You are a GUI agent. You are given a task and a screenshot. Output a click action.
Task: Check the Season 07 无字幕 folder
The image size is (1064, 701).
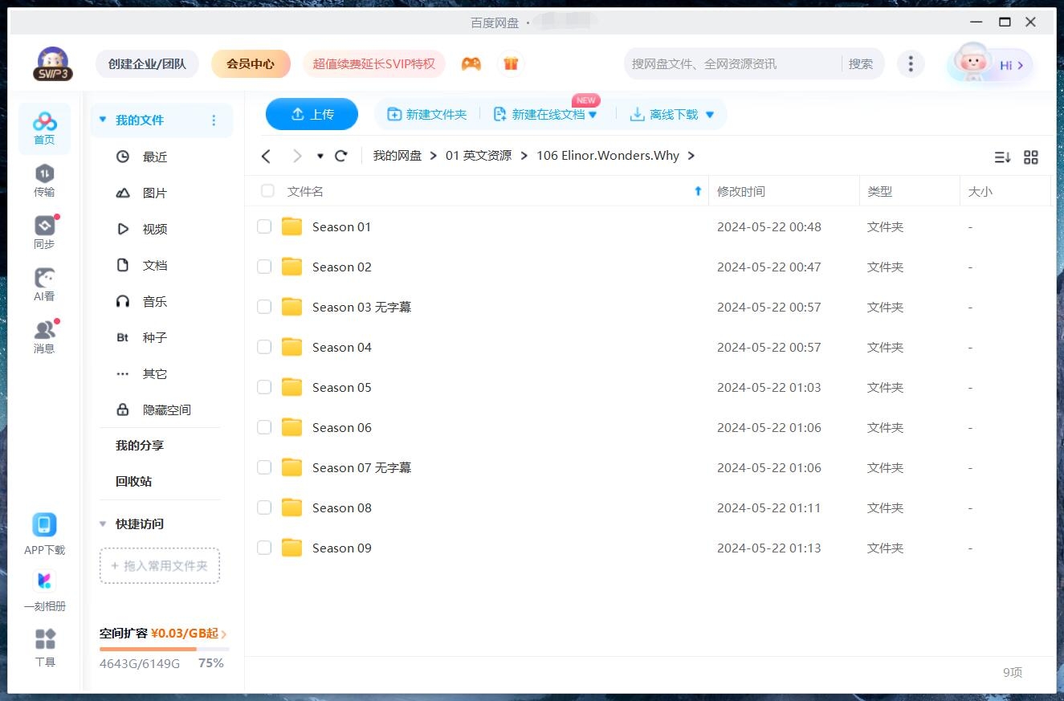click(264, 467)
